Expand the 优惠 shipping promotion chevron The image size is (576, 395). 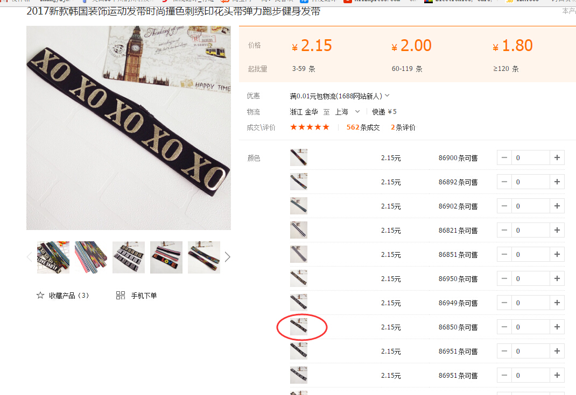(x=387, y=96)
